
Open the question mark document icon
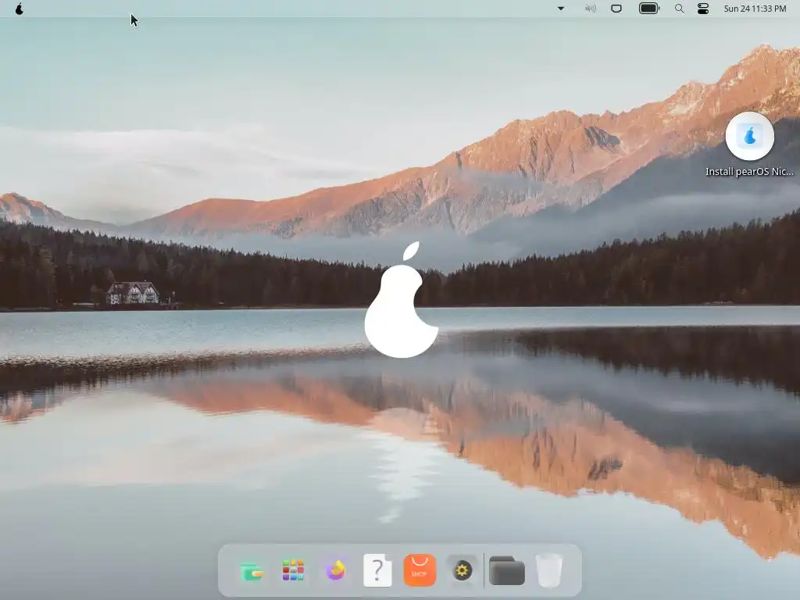(x=377, y=570)
